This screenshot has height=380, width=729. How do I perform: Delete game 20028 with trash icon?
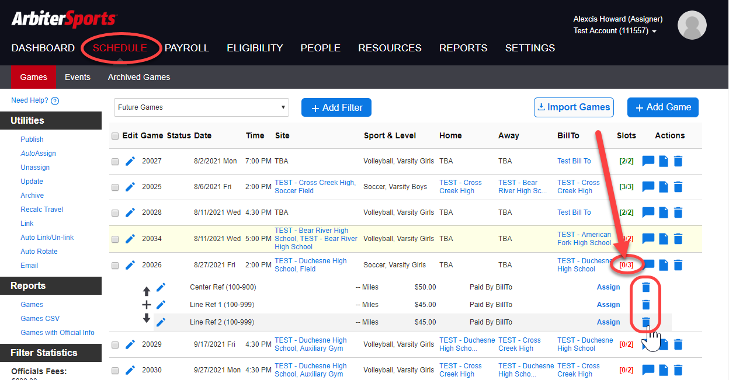point(678,212)
